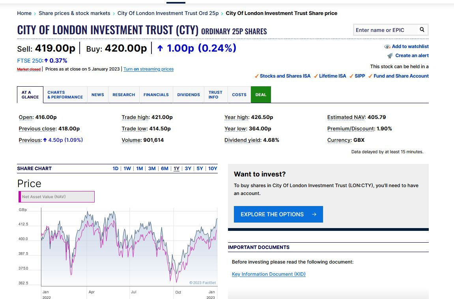Set share chart range to 6M
This screenshot has height=299, width=454.
(x=165, y=169)
